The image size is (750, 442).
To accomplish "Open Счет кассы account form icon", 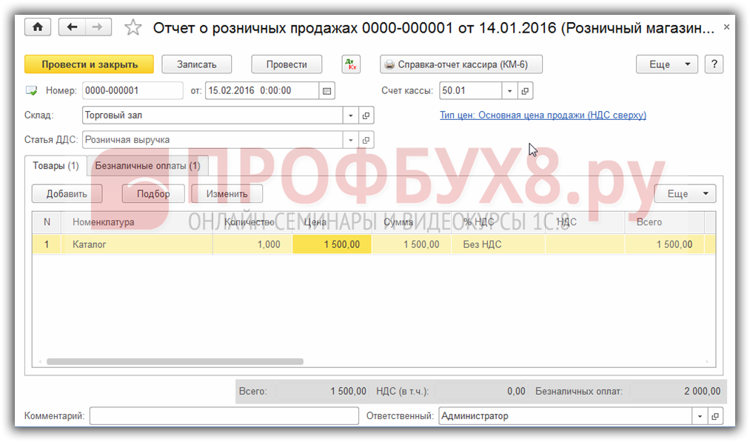I will click(x=525, y=91).
